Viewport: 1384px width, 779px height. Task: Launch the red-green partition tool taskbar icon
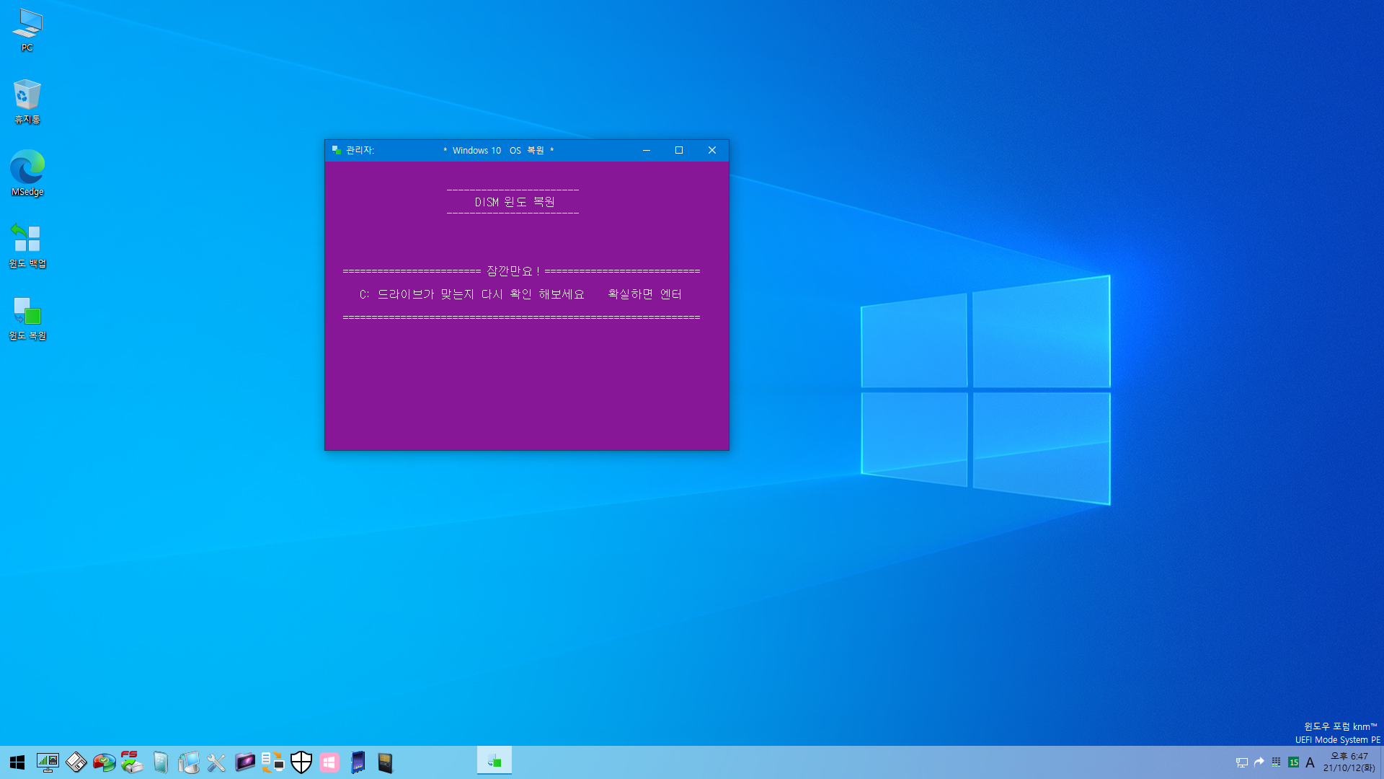(104, 762)
